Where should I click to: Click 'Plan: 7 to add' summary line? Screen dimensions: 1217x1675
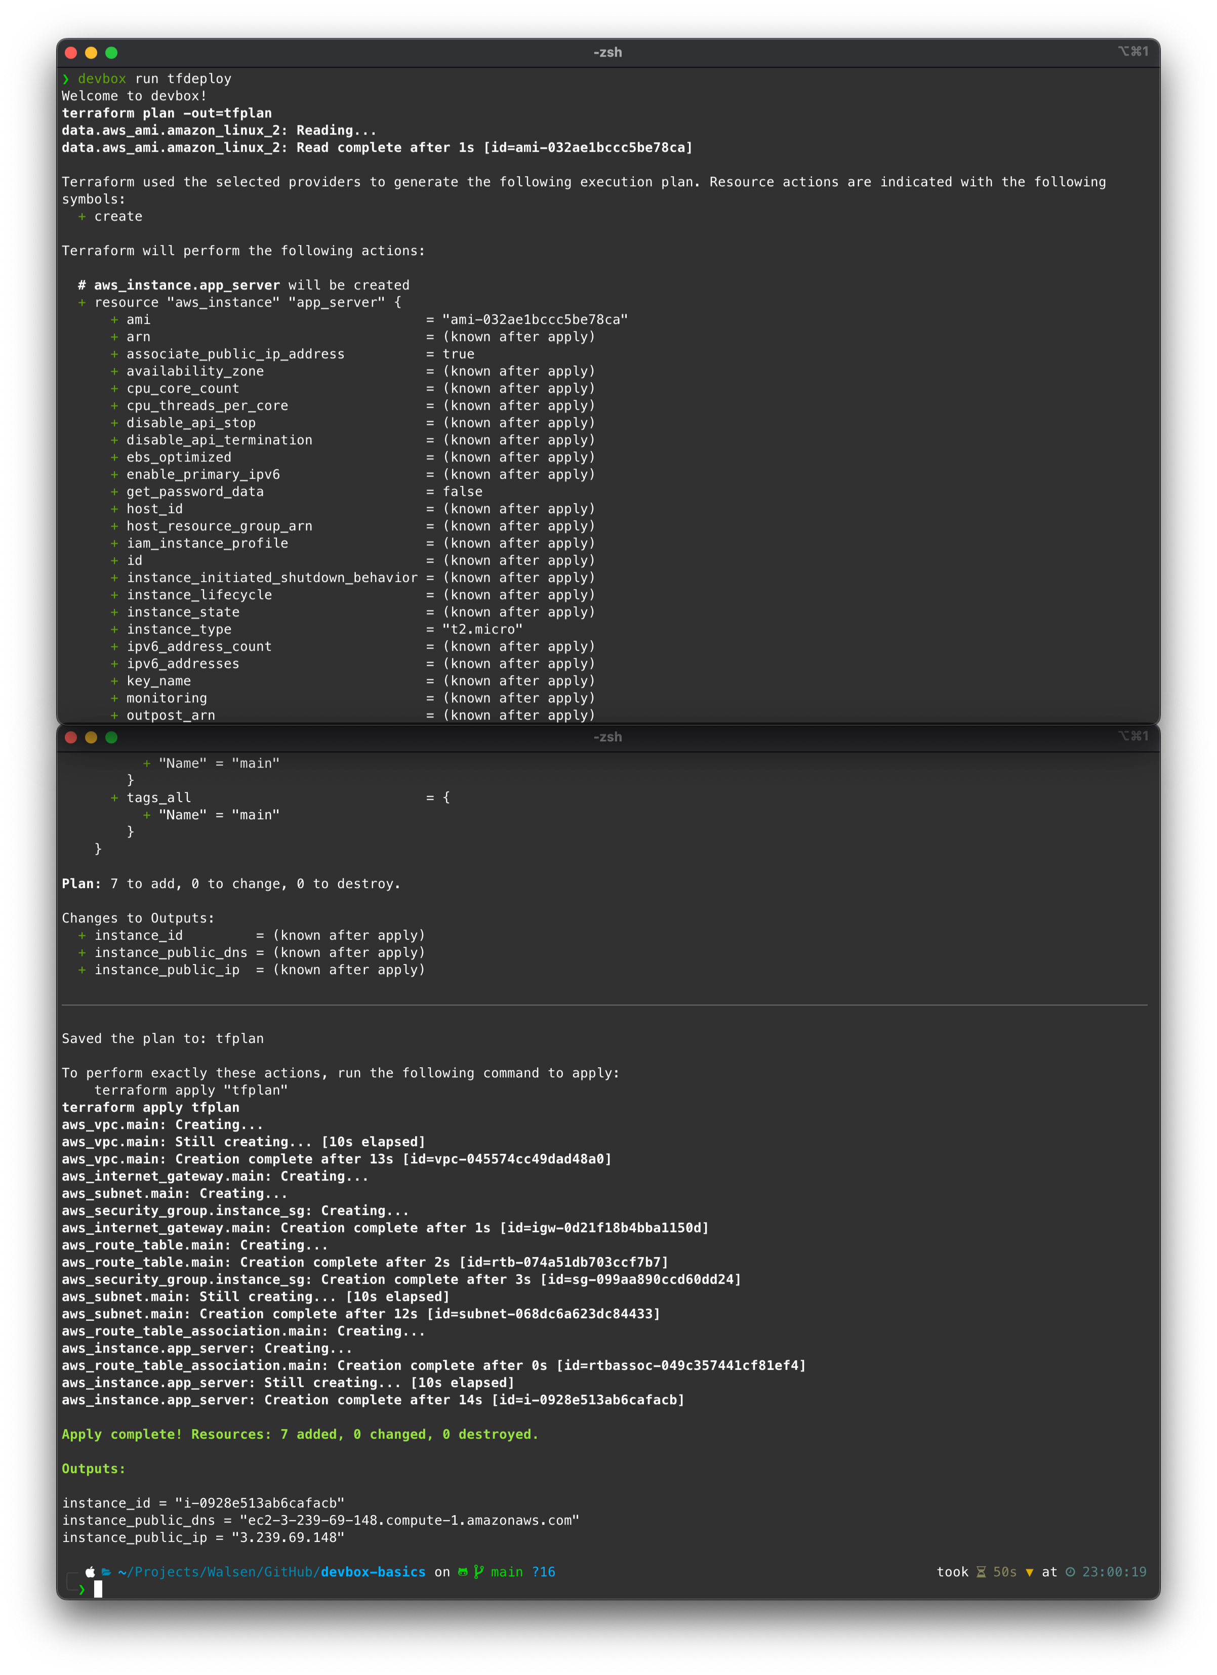[231, 884]
